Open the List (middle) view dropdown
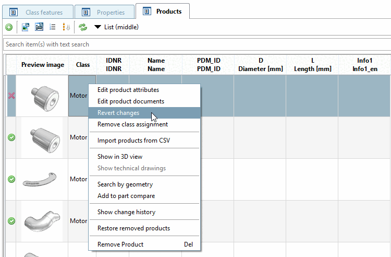Image resolution: width=391 pixels, height=257 pixels. [116, 27]
